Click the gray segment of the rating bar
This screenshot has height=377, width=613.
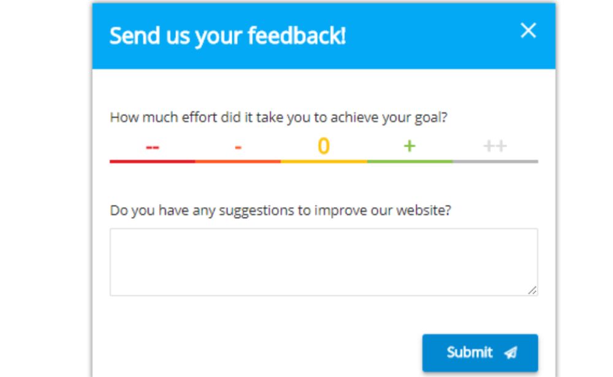tap(495, 161)
